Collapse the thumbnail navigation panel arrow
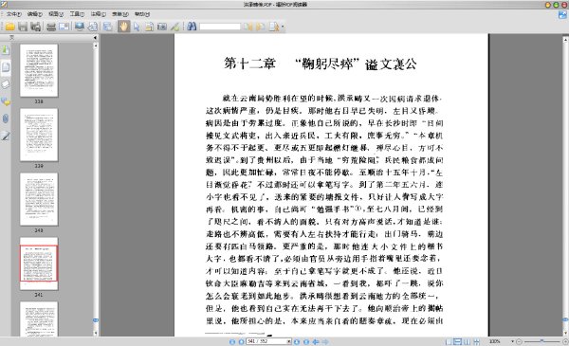 point(95,37)
